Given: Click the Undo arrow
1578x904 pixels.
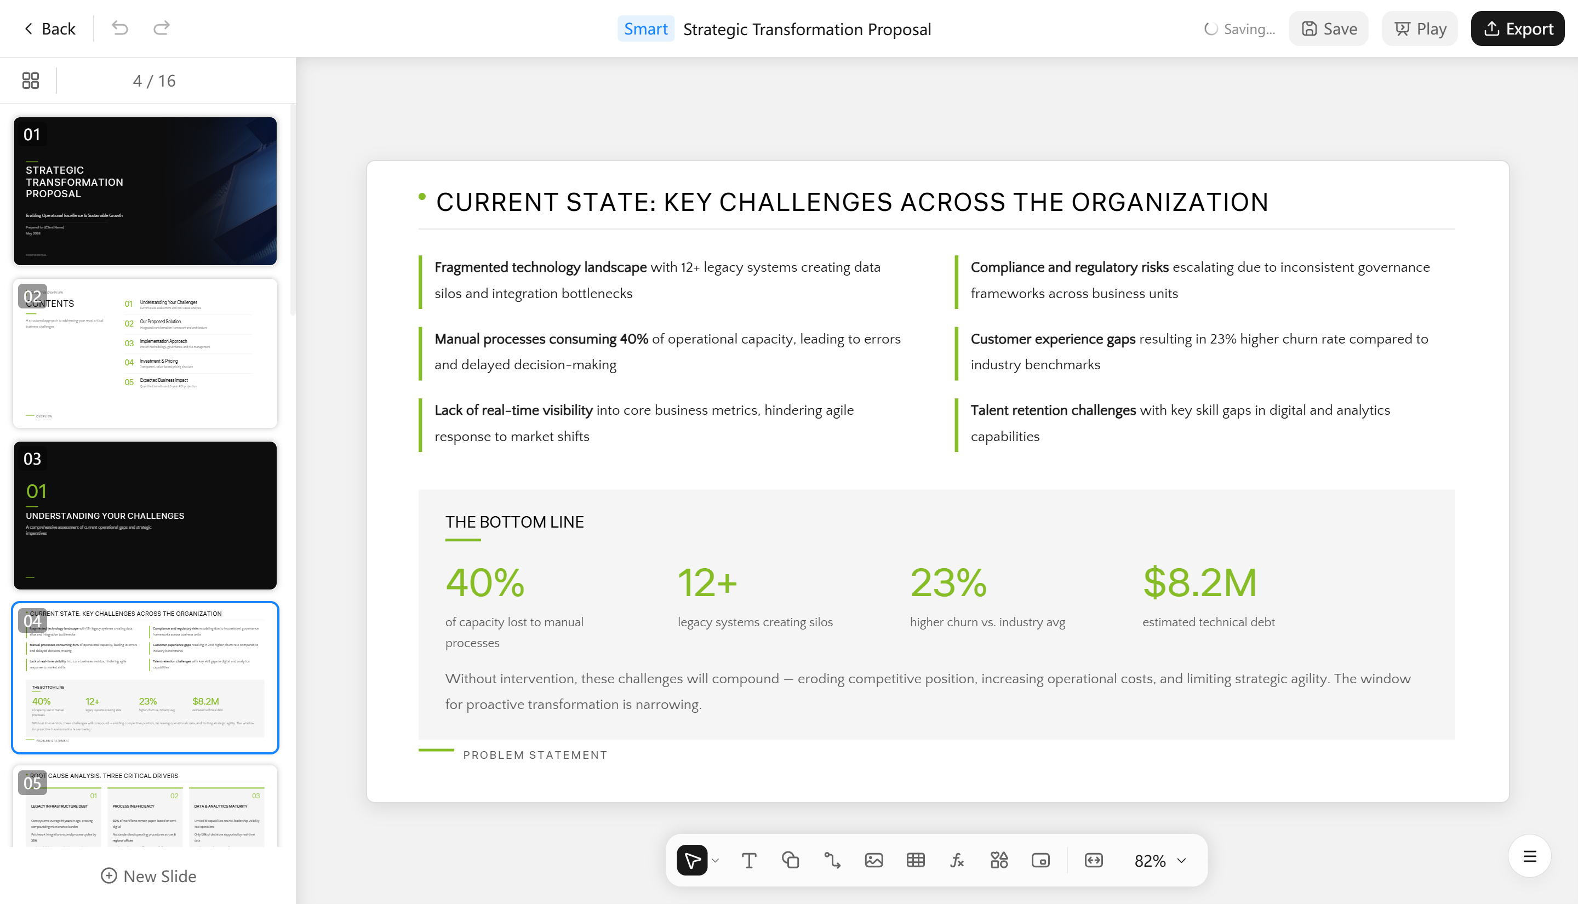Looking at the screenshot, I should 120,28.
